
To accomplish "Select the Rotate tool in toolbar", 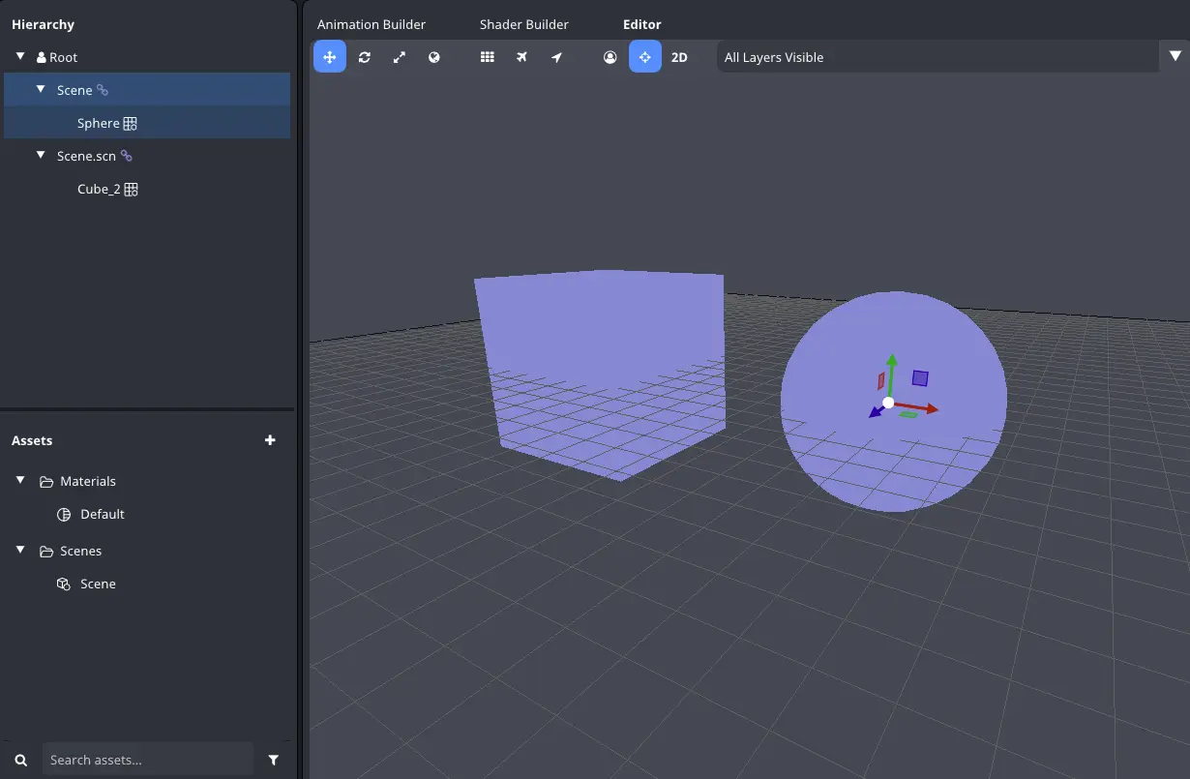I will (x=365, y=57).
